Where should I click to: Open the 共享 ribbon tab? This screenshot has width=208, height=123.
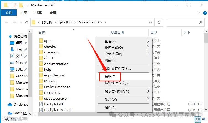[x=38, y=13]
